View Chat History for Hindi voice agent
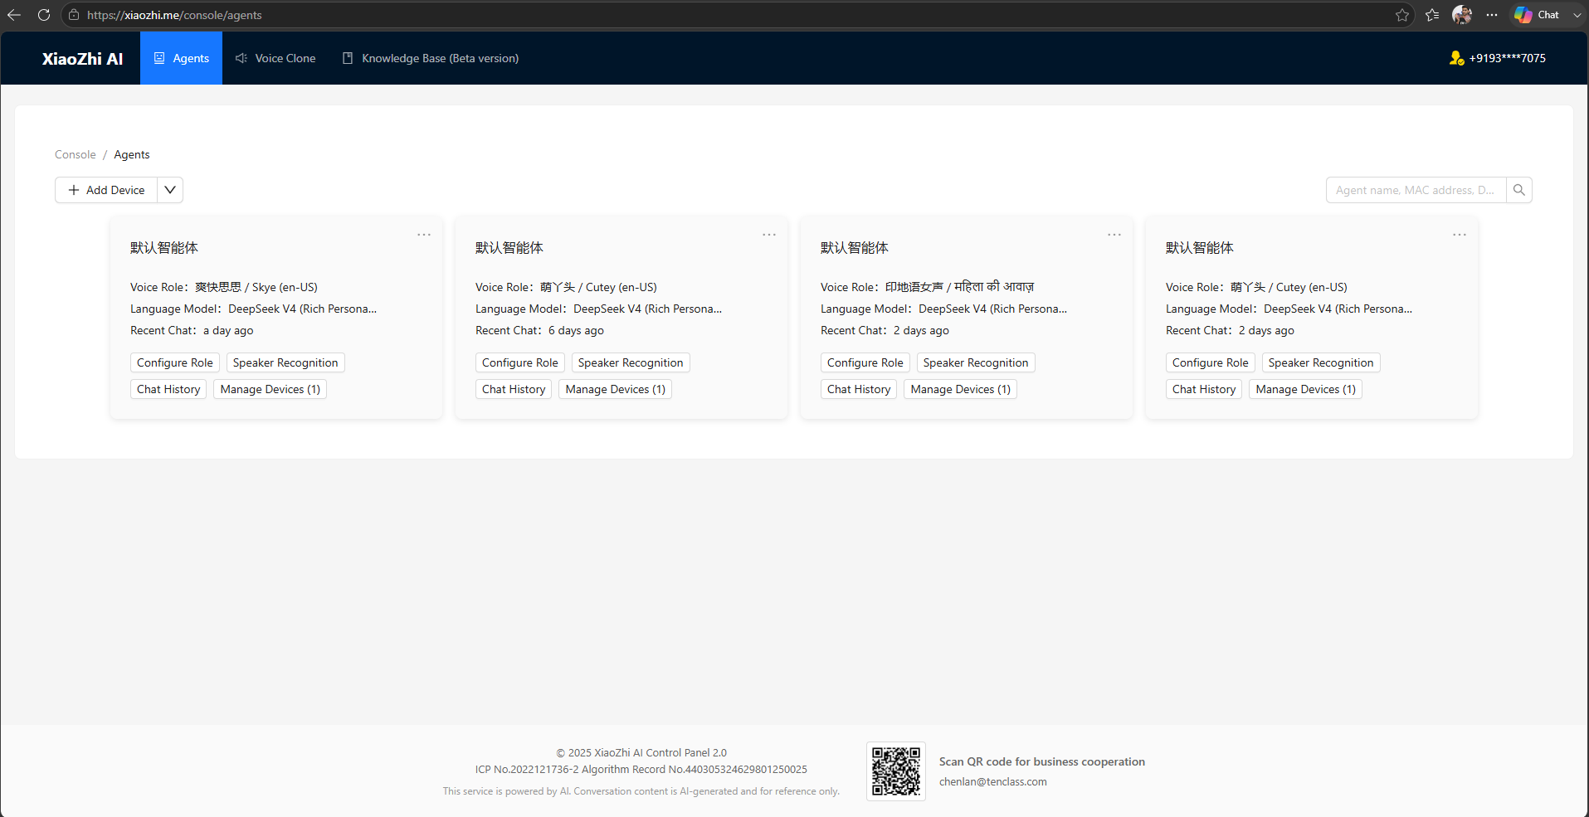The height and width of the screenshot is (817, 1589). [859, 389]
